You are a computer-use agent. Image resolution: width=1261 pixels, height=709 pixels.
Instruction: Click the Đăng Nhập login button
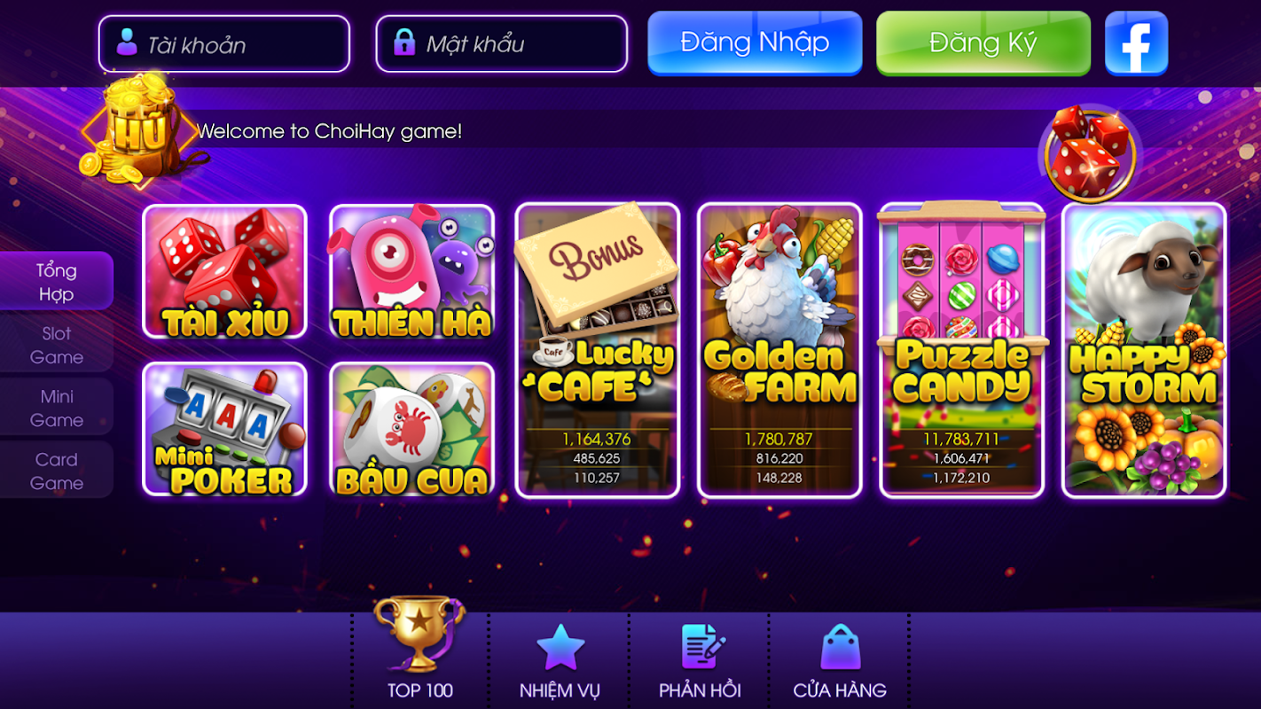click(x=755, y=43)
